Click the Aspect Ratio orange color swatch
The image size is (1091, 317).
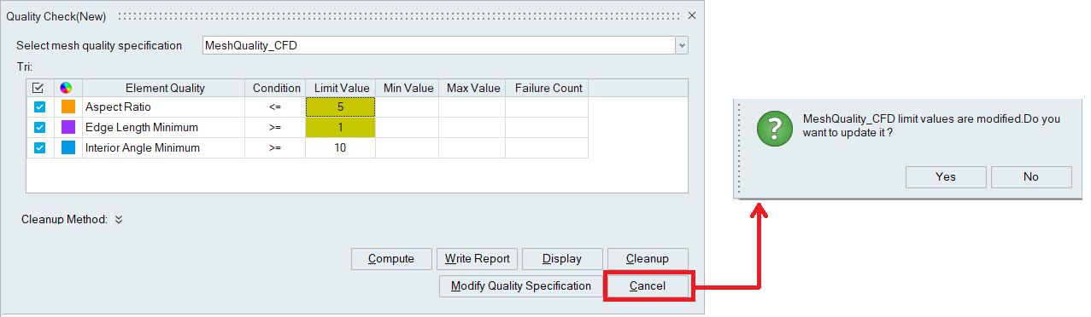tap(68, 107)
